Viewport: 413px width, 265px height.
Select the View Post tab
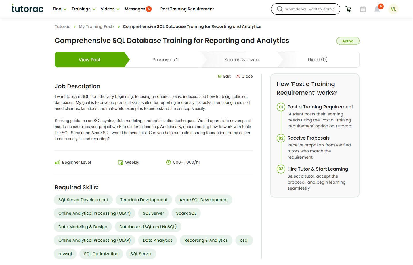coord(90,60)
